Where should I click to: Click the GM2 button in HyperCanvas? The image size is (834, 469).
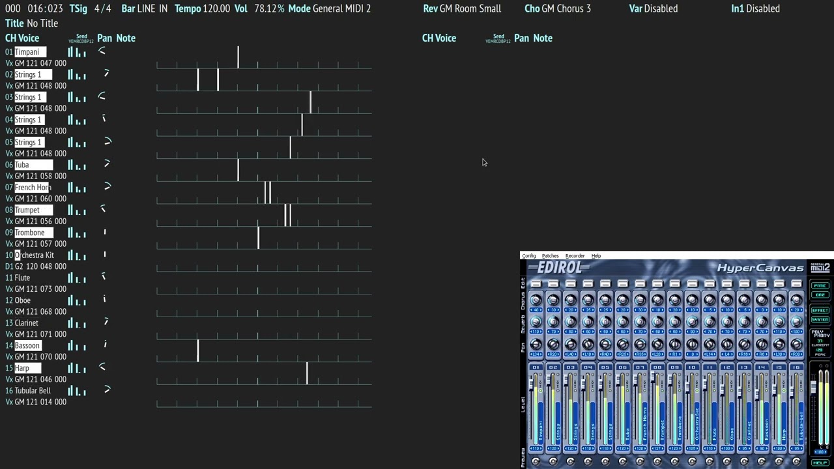pos(820,294)
